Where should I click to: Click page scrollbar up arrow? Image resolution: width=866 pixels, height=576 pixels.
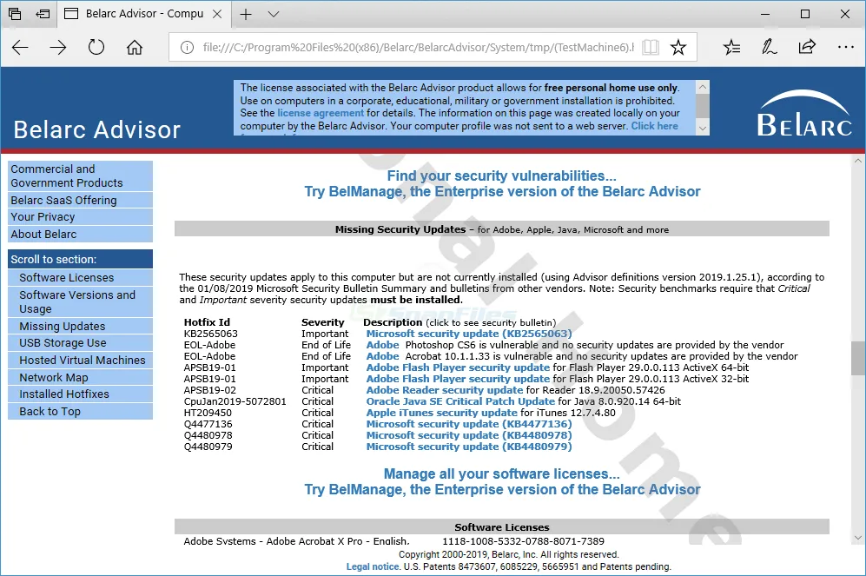click(x=857, y=162)
